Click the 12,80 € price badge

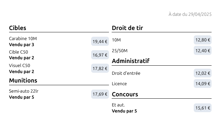click(x=202, y=40)
